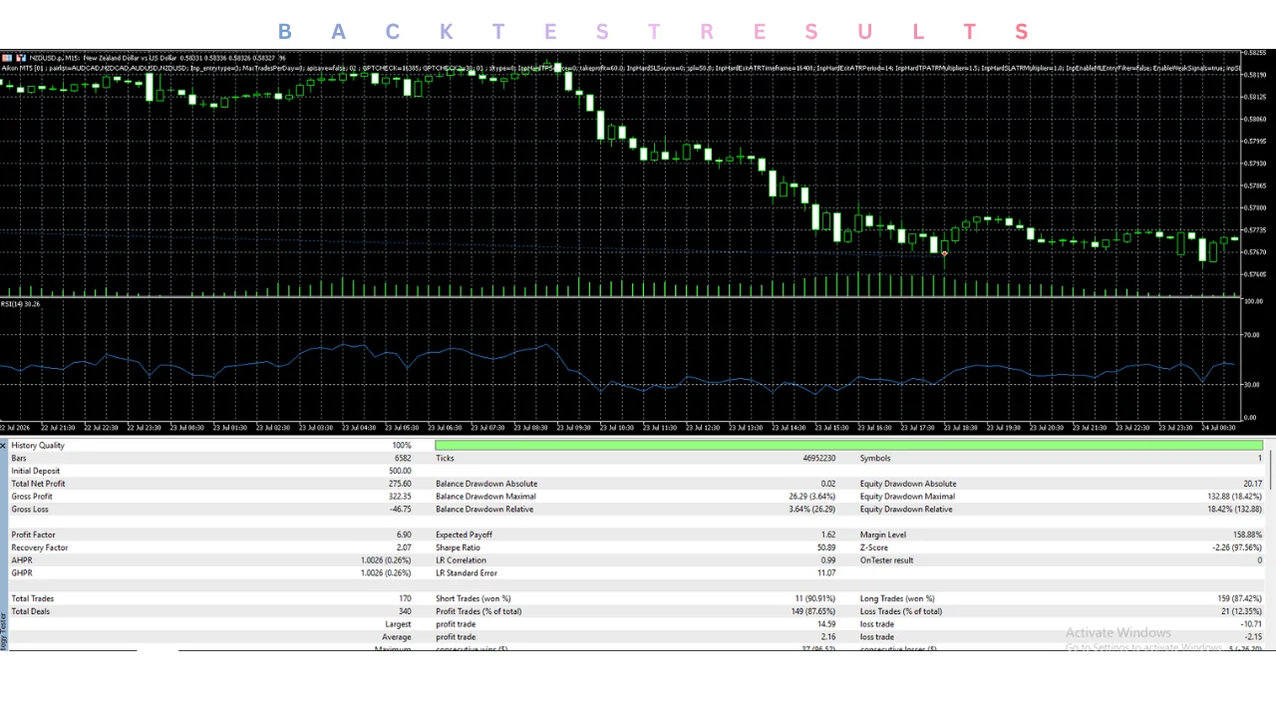
Task: Click the flag icon beside the NZDUSD chart title
Action: [6, 58]
